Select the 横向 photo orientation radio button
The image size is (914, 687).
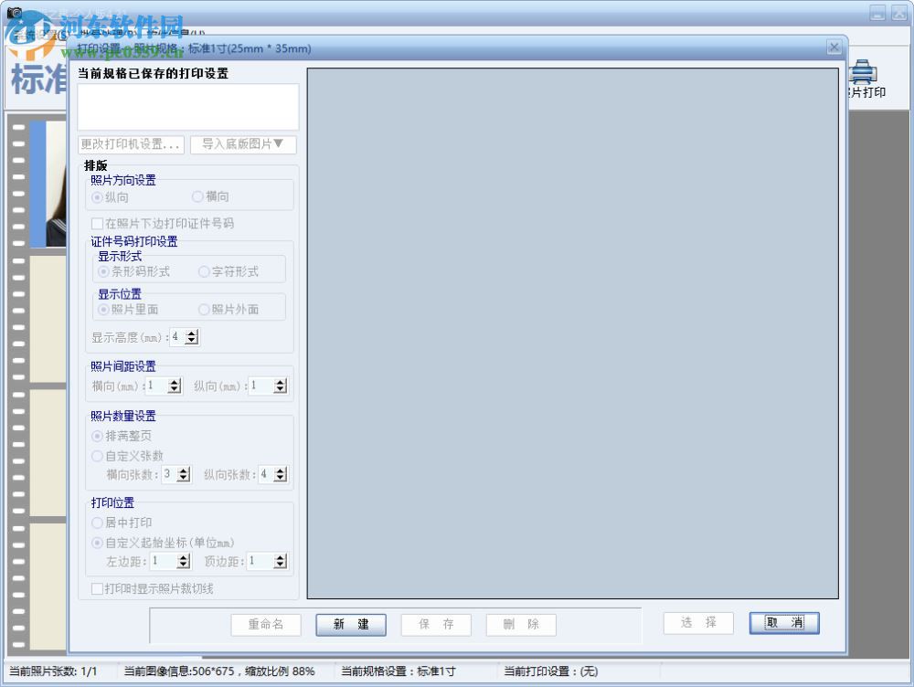[x=198, y=197]
